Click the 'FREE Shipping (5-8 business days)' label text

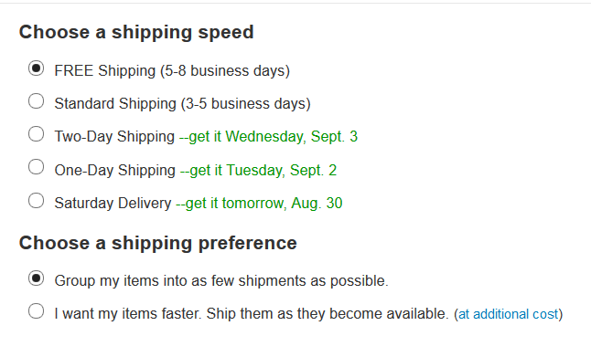click(172, 71)
